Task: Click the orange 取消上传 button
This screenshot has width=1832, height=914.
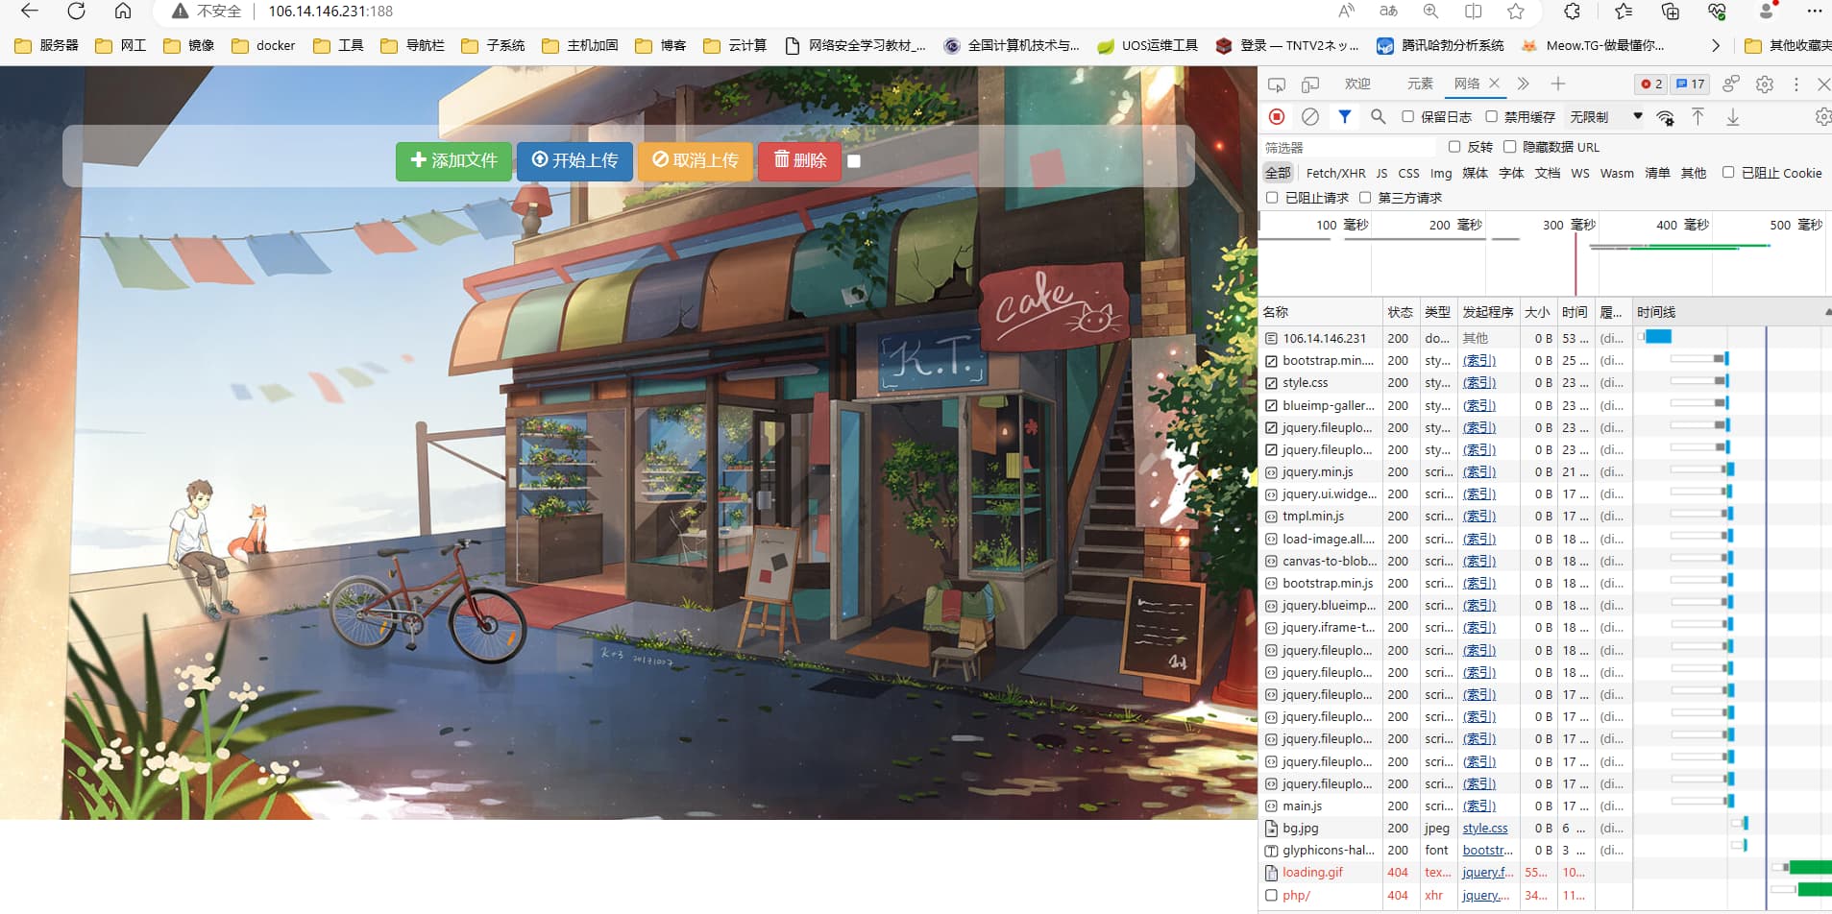Action: pyautogui.click(x=696, y=161)
